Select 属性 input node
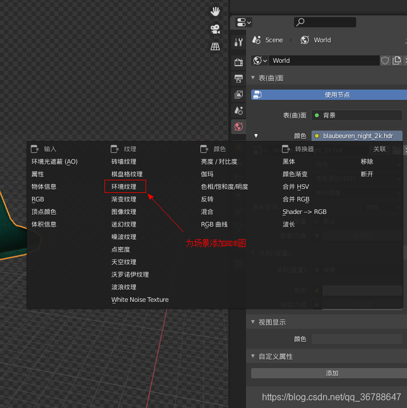The height and width of the screenshot is (408, 407). (38, 174)
